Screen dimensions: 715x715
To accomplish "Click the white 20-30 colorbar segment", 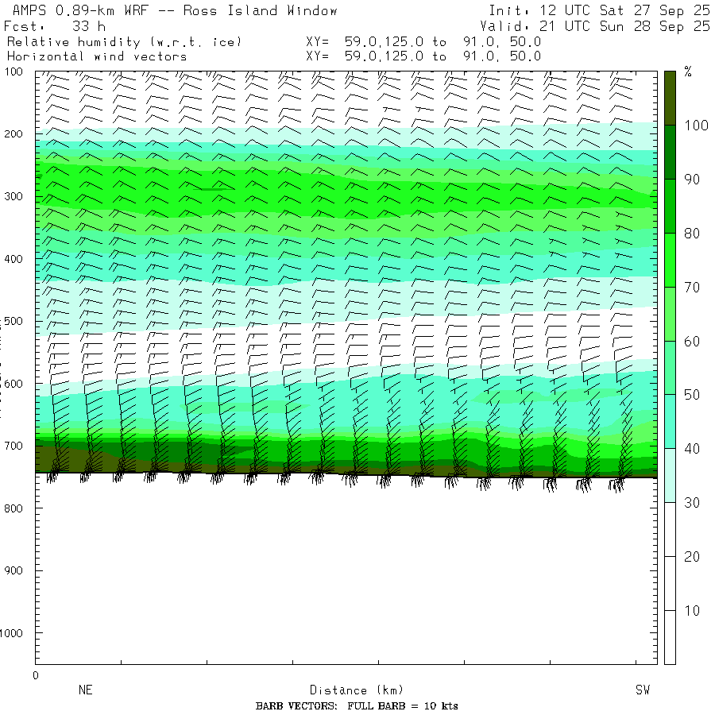I will point(670,529).
